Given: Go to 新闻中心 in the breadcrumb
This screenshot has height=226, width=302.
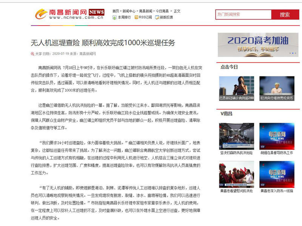Looking at the screenshot, I should [x=129, y=11].
